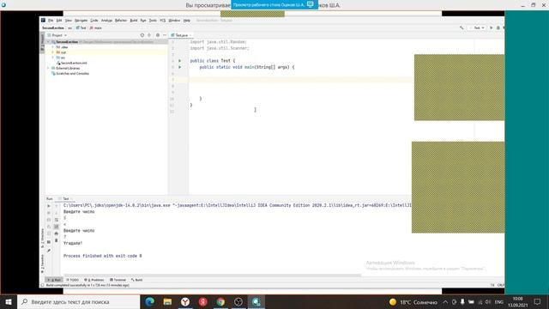Screen dimensions: 549x309
Task: Open File Explorer from taskbar
Action: 168,301
